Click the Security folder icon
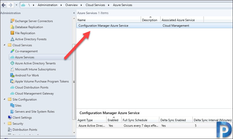 [10, 123]
